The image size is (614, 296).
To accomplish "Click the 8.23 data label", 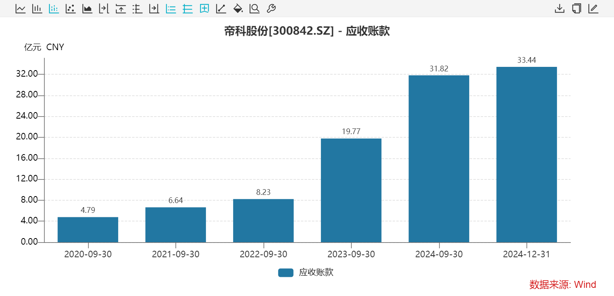I will tap(263, 192).
